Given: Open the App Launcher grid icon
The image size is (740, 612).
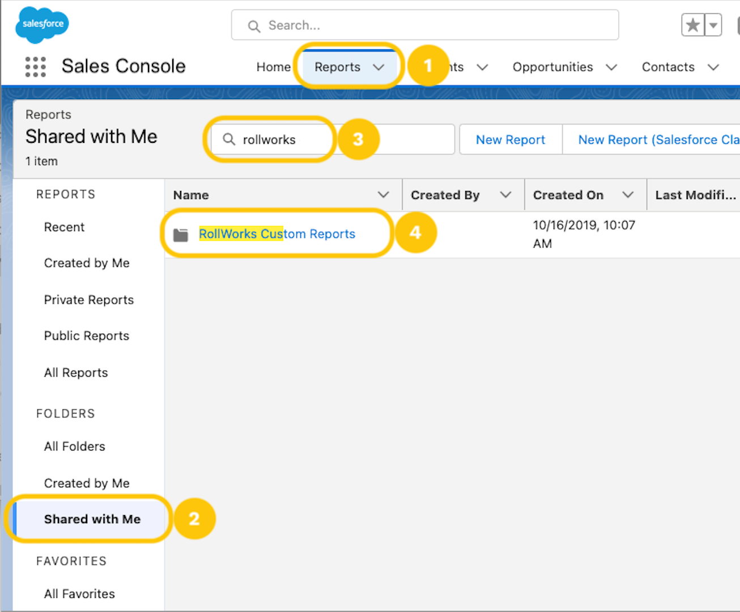Looking at the screenshot, I should click(35, 67).
